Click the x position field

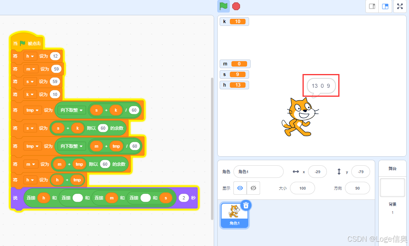point(317,172)
